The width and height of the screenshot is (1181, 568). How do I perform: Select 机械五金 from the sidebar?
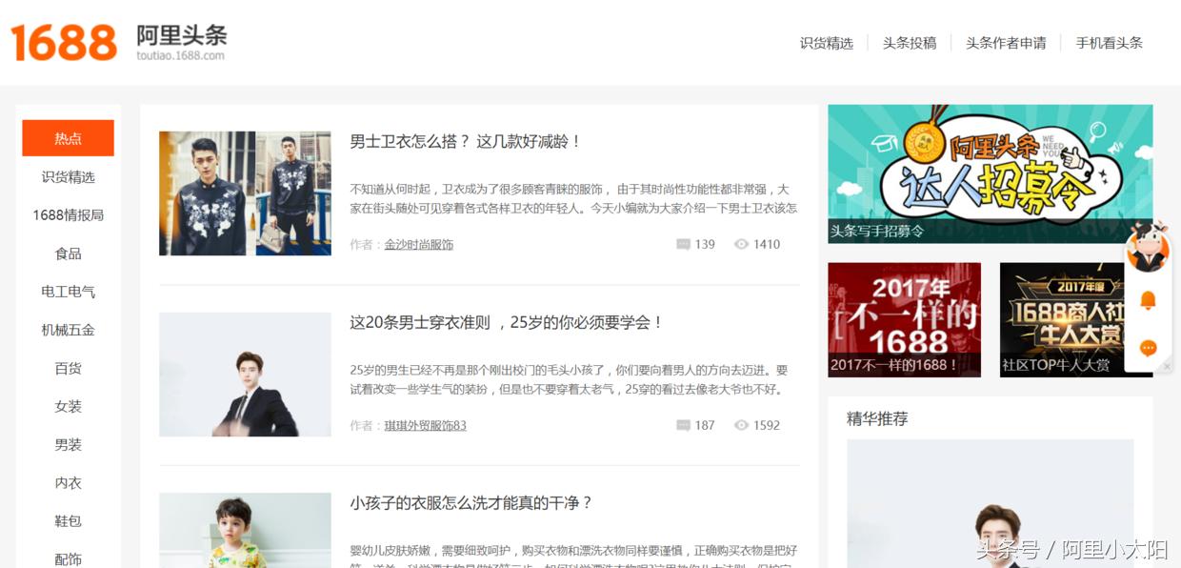tap(68, 329)
